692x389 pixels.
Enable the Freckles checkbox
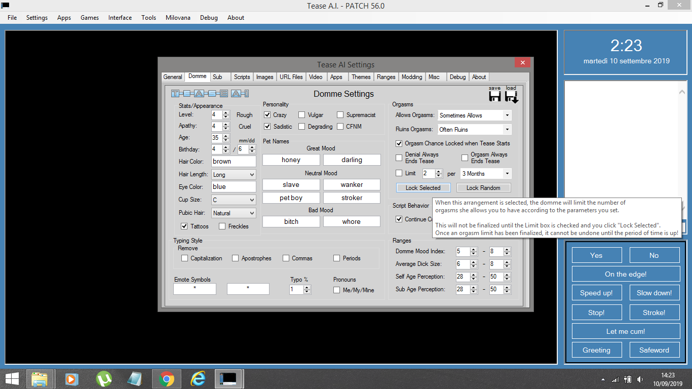pos(222,226)
